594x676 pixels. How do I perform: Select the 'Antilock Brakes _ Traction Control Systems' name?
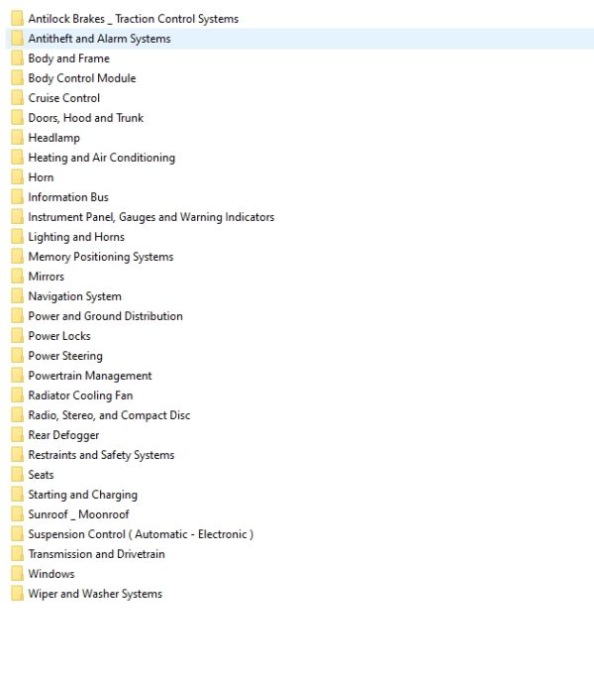[x=133, y=19]
